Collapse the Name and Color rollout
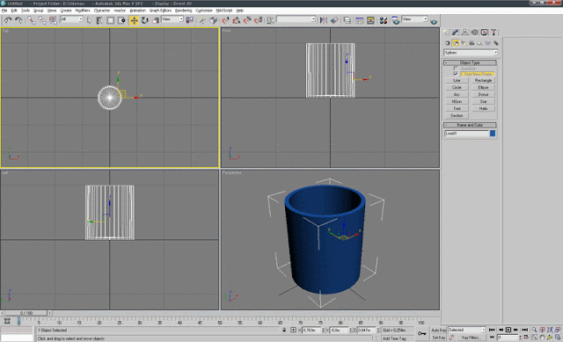Viewport: 563px width, 342px height. pos(470,125)
